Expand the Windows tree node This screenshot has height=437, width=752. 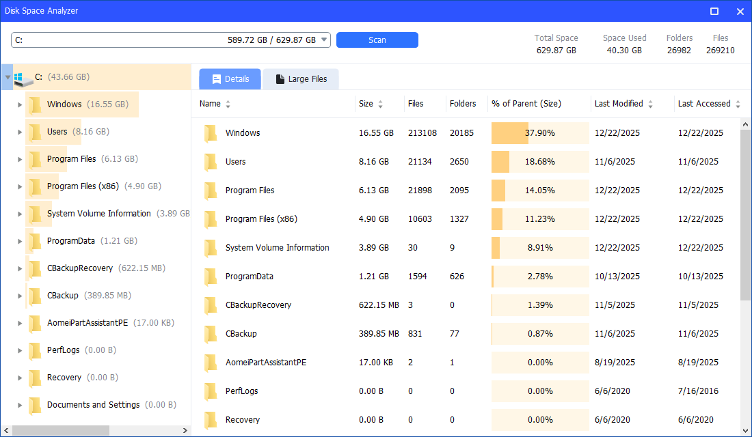tap(20, 104)
